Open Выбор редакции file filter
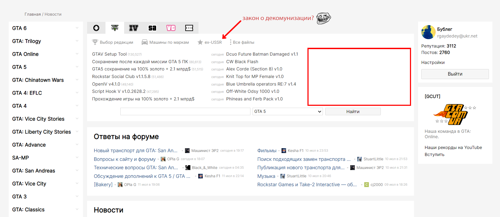The image size is (500, 217). point(116,42)
